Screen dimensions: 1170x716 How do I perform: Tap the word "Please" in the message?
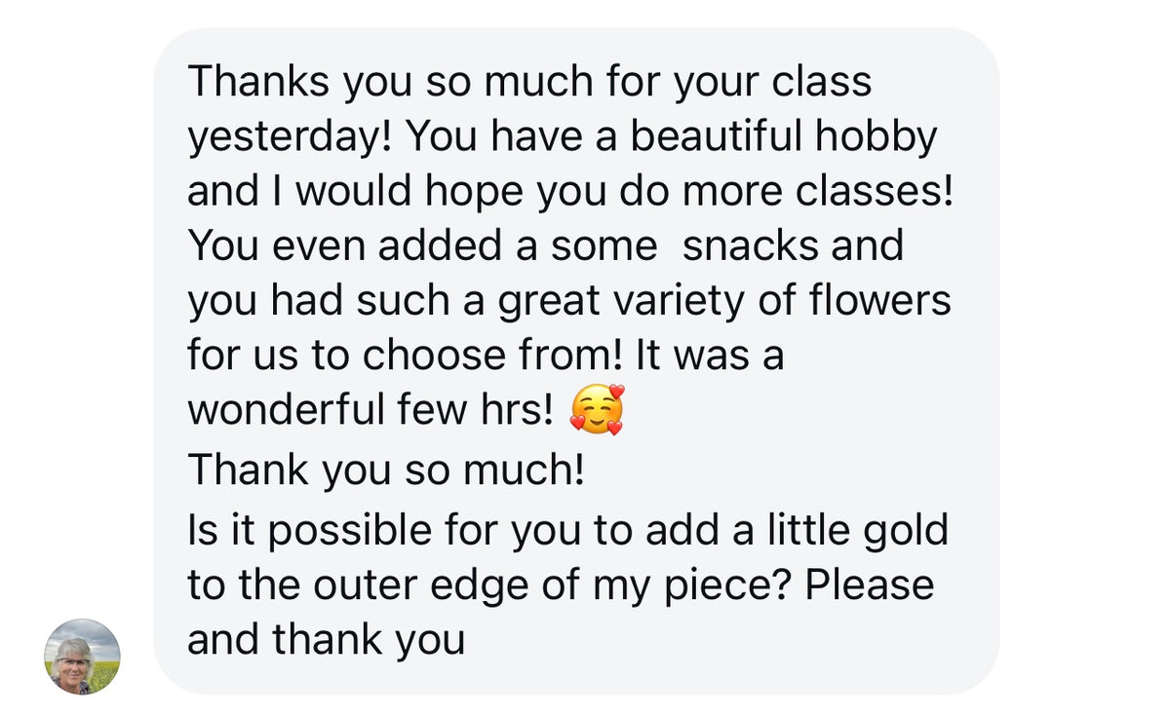[x=869, y=584]
